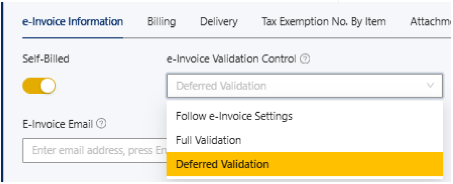The height and width of the screenshot is (184, 453).
Task: Click the E-Invoice Email label text
Action: [58, 124]
